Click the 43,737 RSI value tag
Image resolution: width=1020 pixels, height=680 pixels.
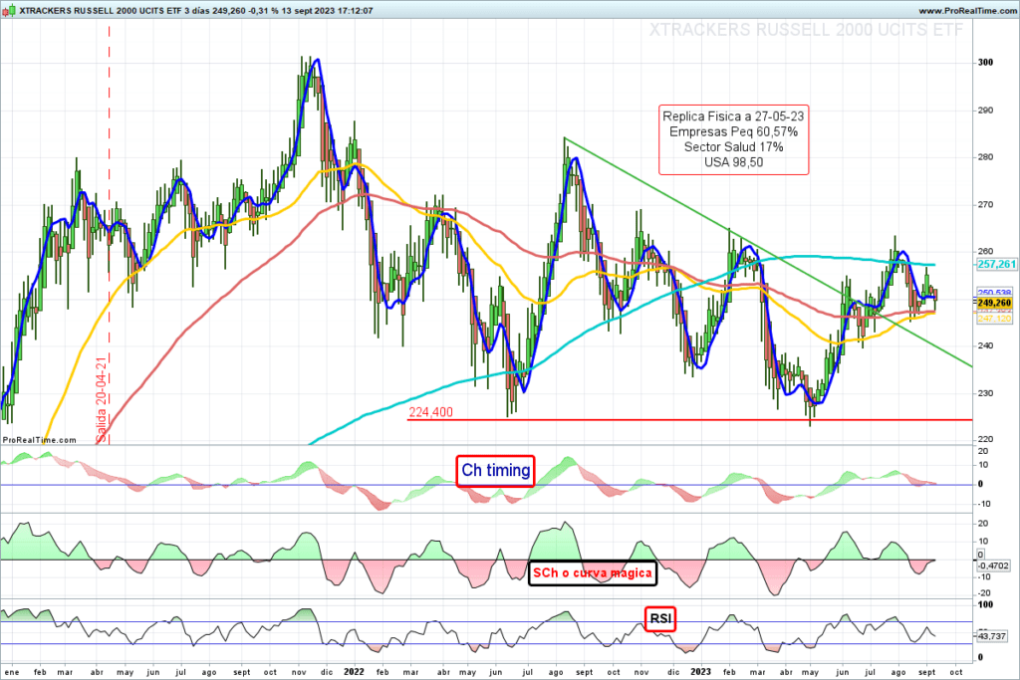pyautogui.click(x=991, y=636)
